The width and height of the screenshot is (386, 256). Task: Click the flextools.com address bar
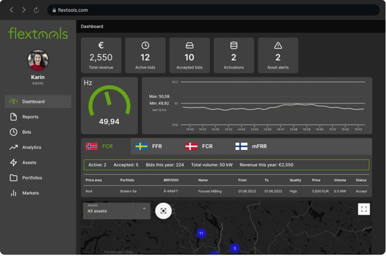pyautogui.click(x=213, y=10)
